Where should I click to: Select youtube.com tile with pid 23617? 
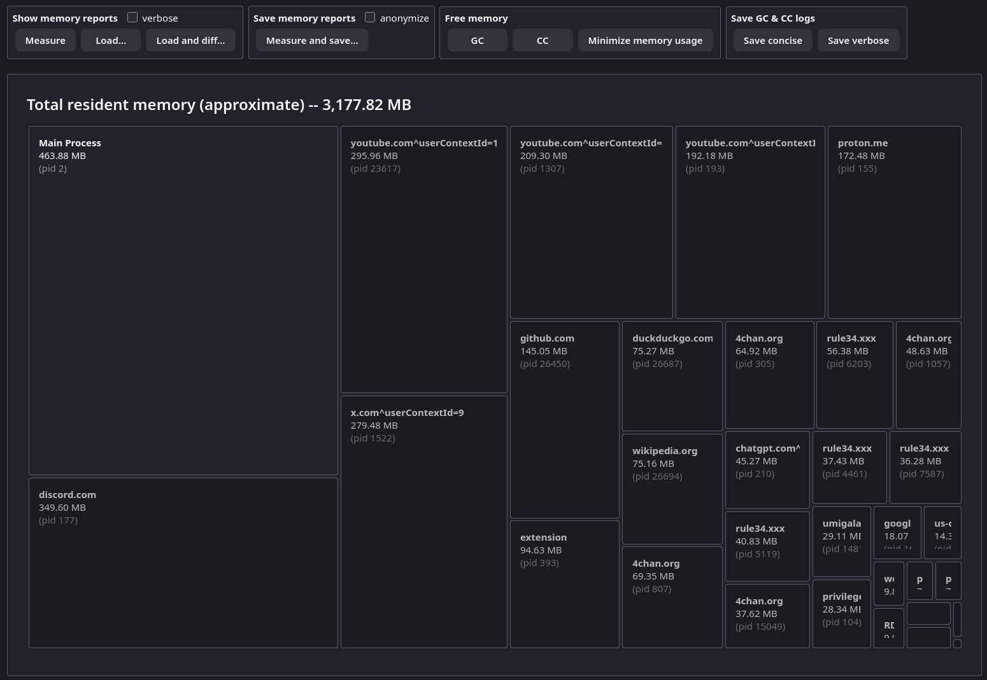[424, 260]
